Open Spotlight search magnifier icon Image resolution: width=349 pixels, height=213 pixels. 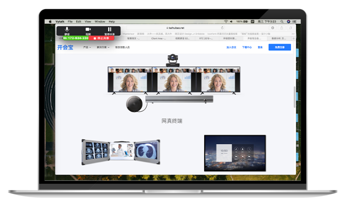[x=282, y=22]
